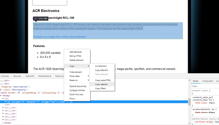Select the itemprop="description" DOM line
Screen dimensions: 219x125
(15, 87)
